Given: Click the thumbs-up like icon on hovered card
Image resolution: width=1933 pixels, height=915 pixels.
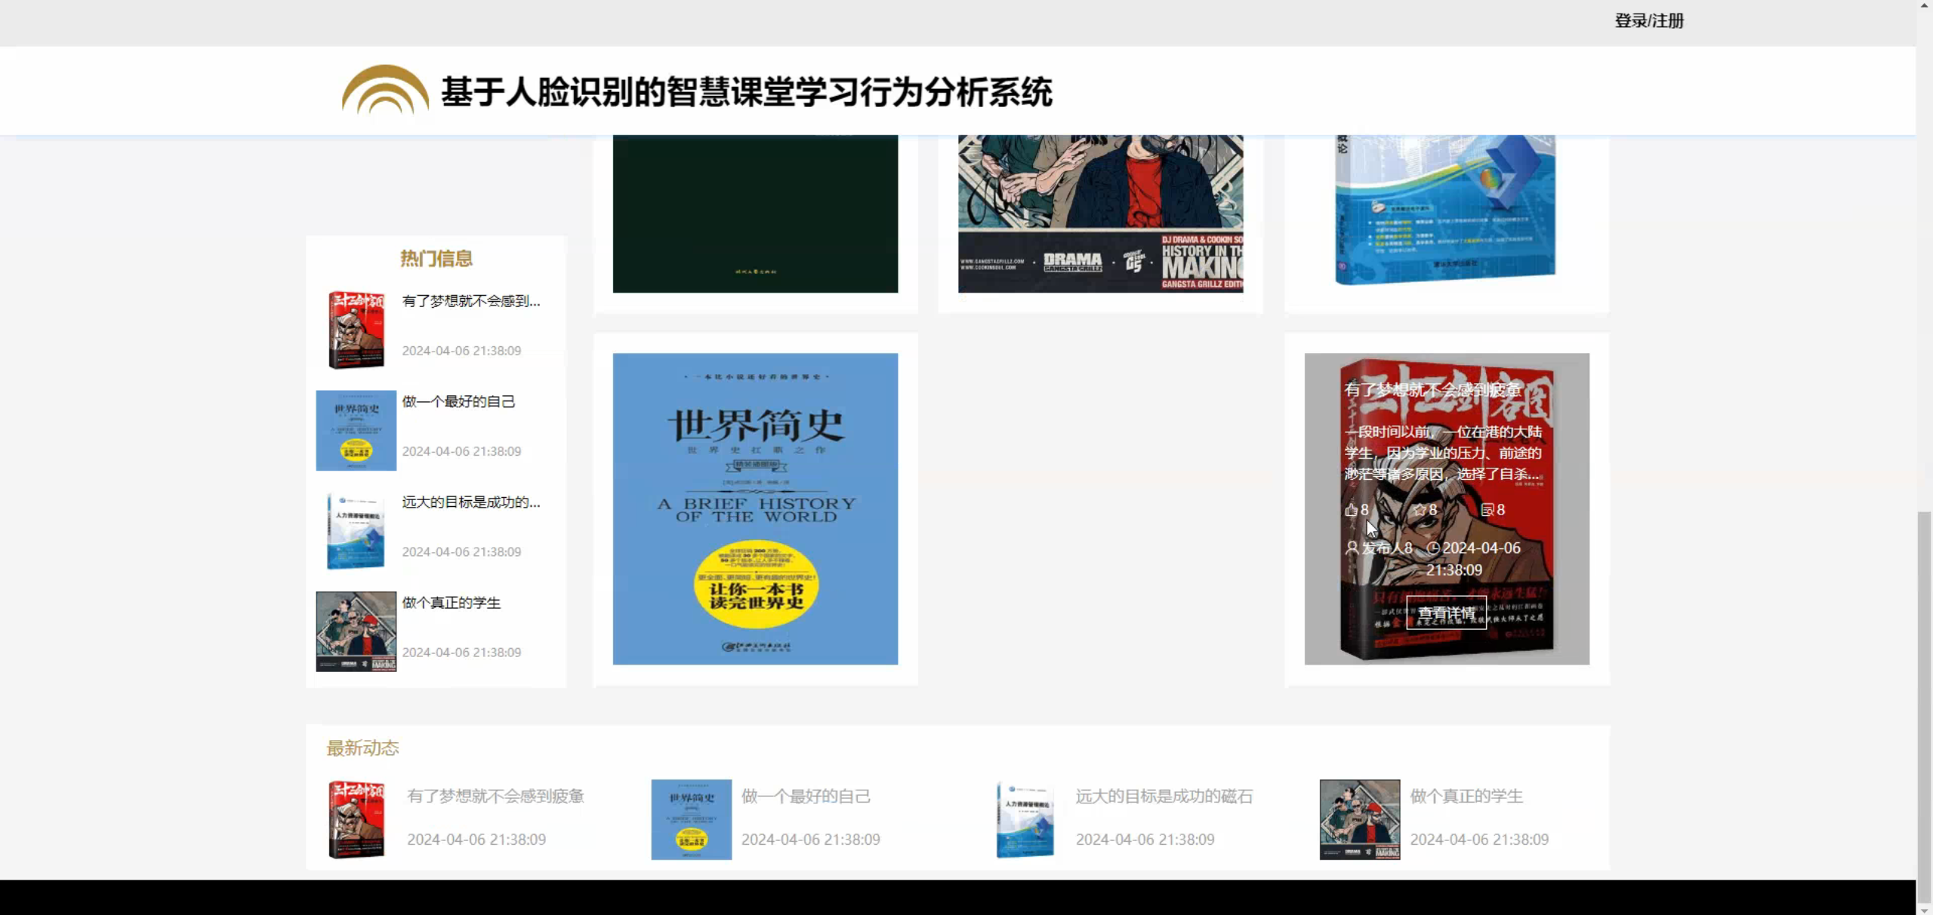Looking at the screenshot, I should 1351,510.
